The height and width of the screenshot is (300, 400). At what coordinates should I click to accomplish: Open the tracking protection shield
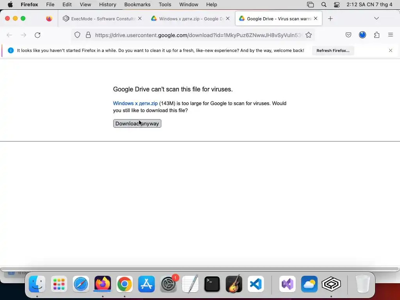coord(77,35)
